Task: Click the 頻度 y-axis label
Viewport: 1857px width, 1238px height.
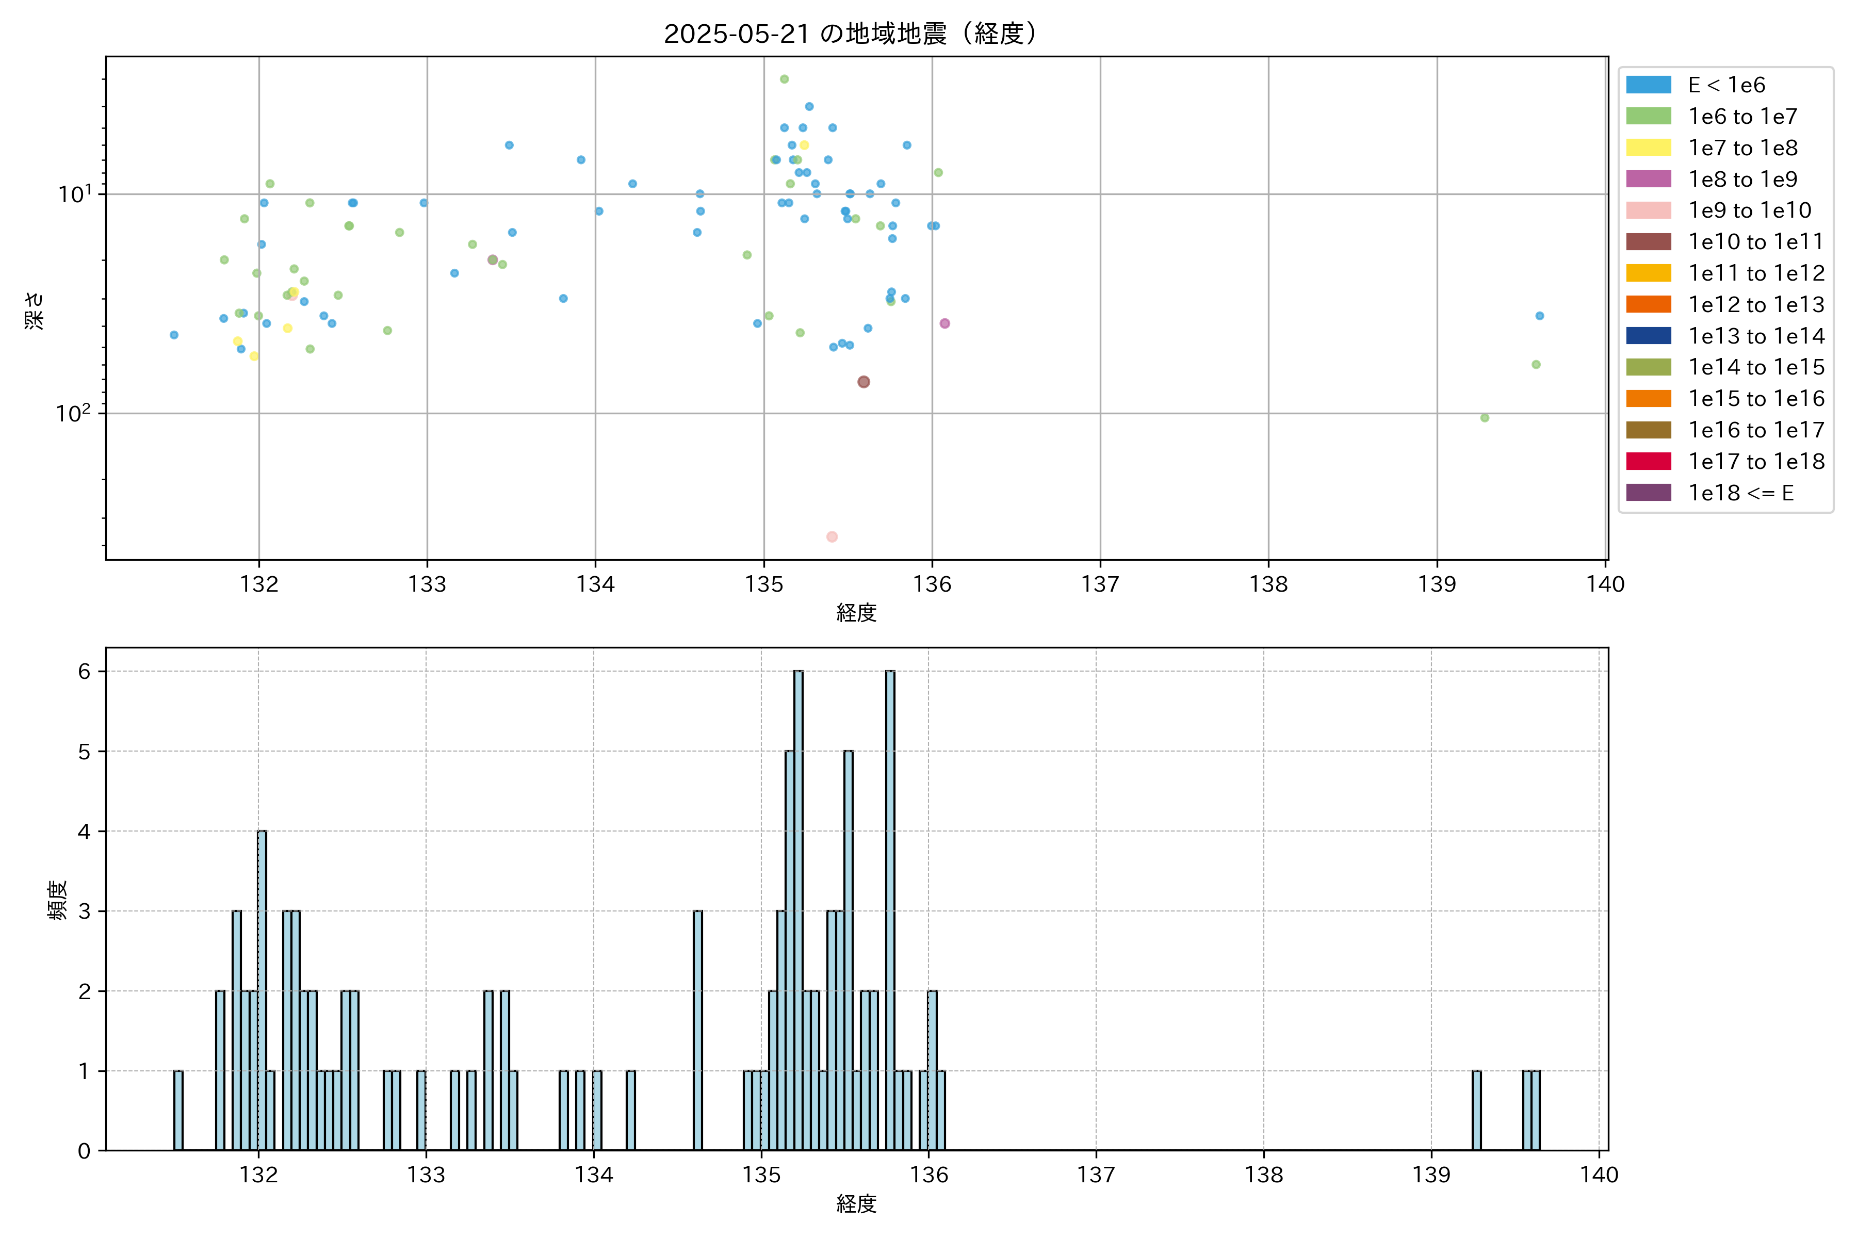Action: [57, 900]
